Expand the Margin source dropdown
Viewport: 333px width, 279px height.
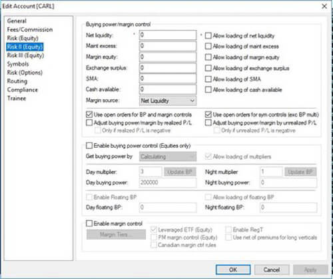(168, 101)
